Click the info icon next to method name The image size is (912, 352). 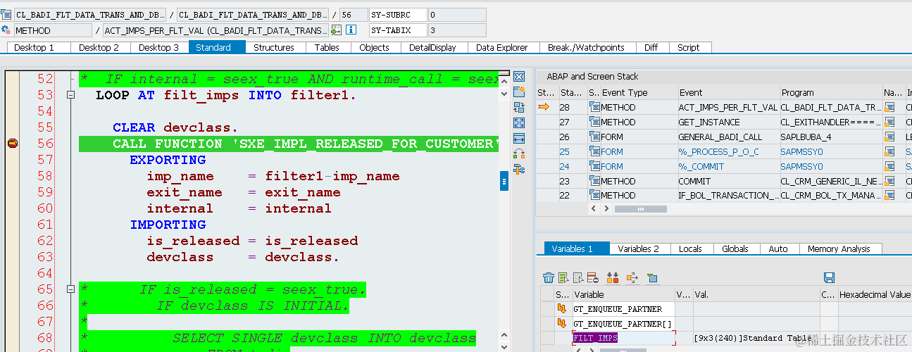(x=351, y=30)
